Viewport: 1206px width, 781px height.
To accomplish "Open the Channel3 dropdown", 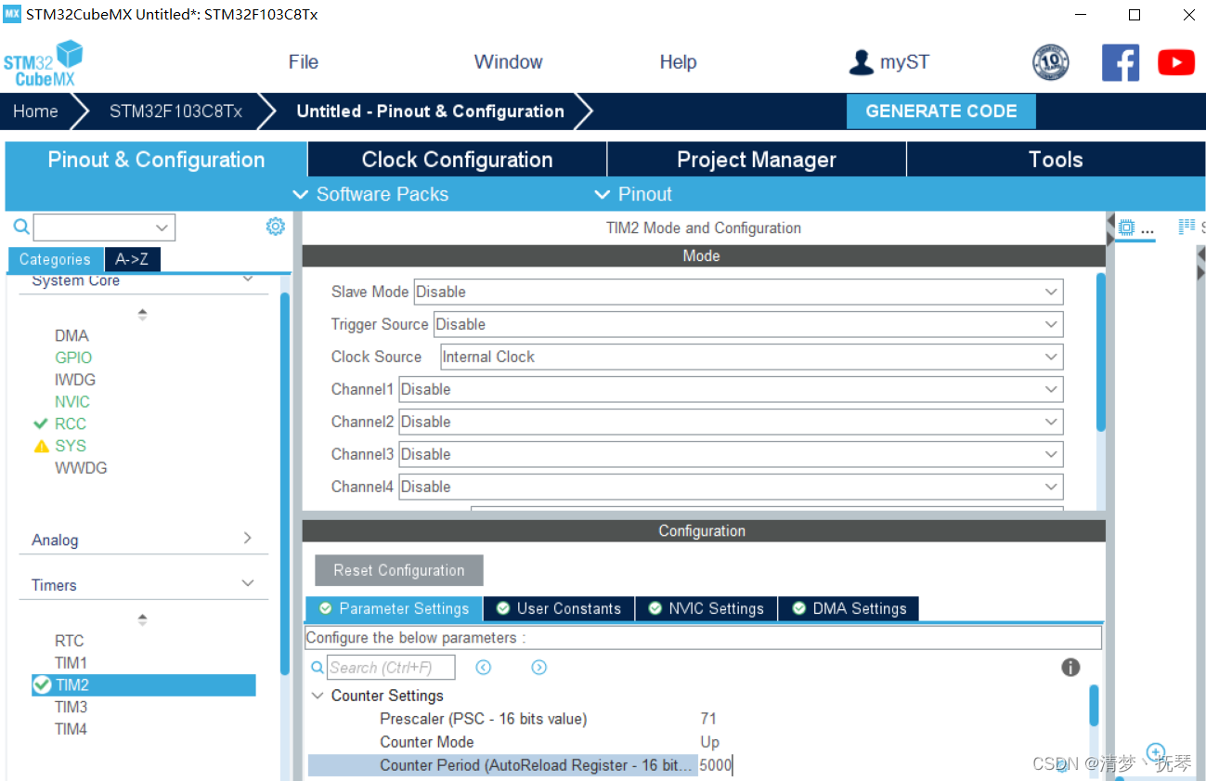I will (x=731, y=454).
